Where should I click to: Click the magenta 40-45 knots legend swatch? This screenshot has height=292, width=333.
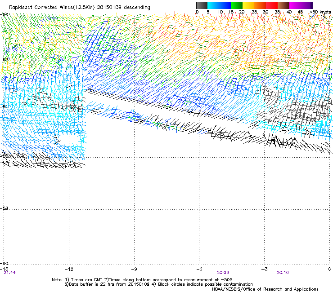[295, 5]
